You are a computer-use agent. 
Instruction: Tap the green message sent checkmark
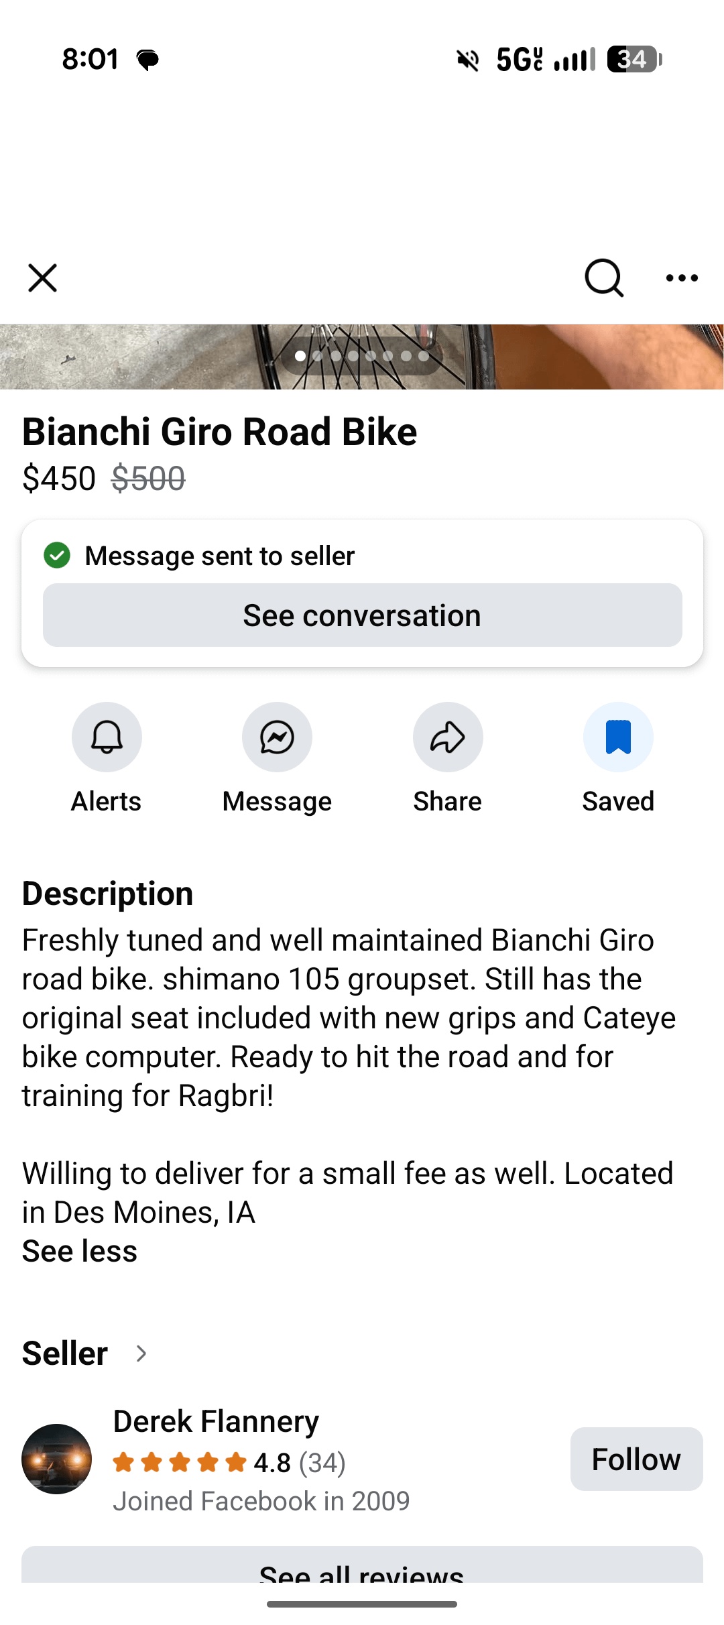point(57,555)
